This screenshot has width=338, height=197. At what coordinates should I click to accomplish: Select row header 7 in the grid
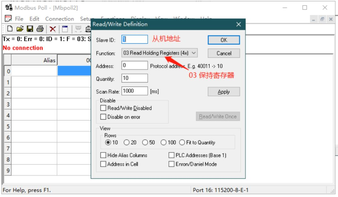8,148
